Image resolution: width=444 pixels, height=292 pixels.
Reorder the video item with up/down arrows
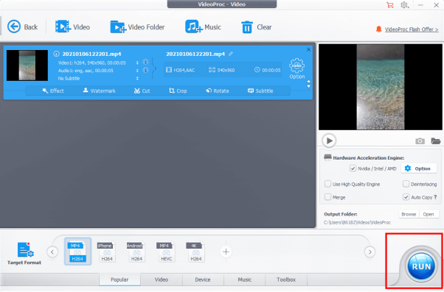[308, 84]
